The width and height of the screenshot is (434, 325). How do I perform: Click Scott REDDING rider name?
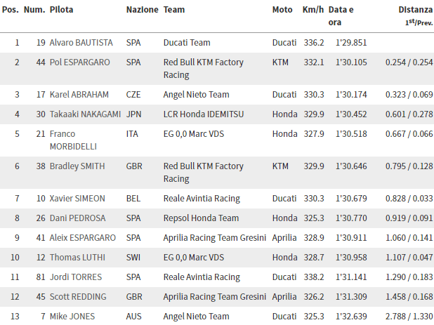coord(78,297)
